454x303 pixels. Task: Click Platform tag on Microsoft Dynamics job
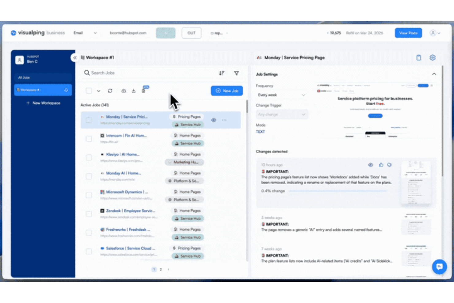184,200
